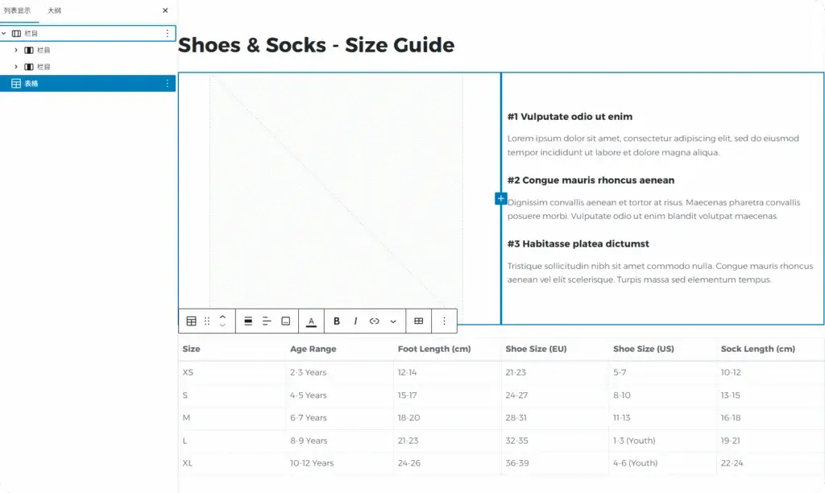Collapse the top-level 栏目 block in list
The width and height of the screenshot is (825, 493).
pyautogui.click(x=5, y=34)
